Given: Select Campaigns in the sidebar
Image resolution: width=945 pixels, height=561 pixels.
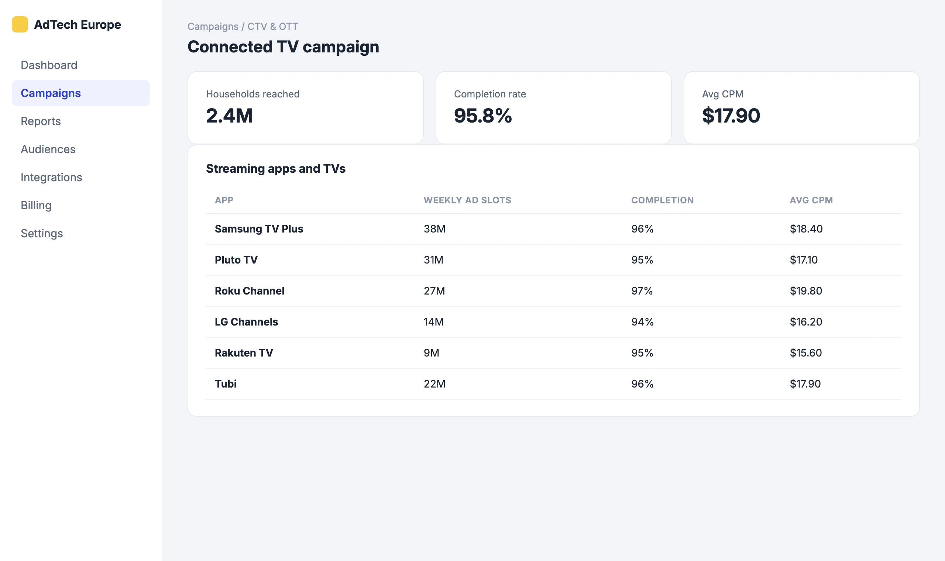Looking at the screenshot, I should pos(80,93).
